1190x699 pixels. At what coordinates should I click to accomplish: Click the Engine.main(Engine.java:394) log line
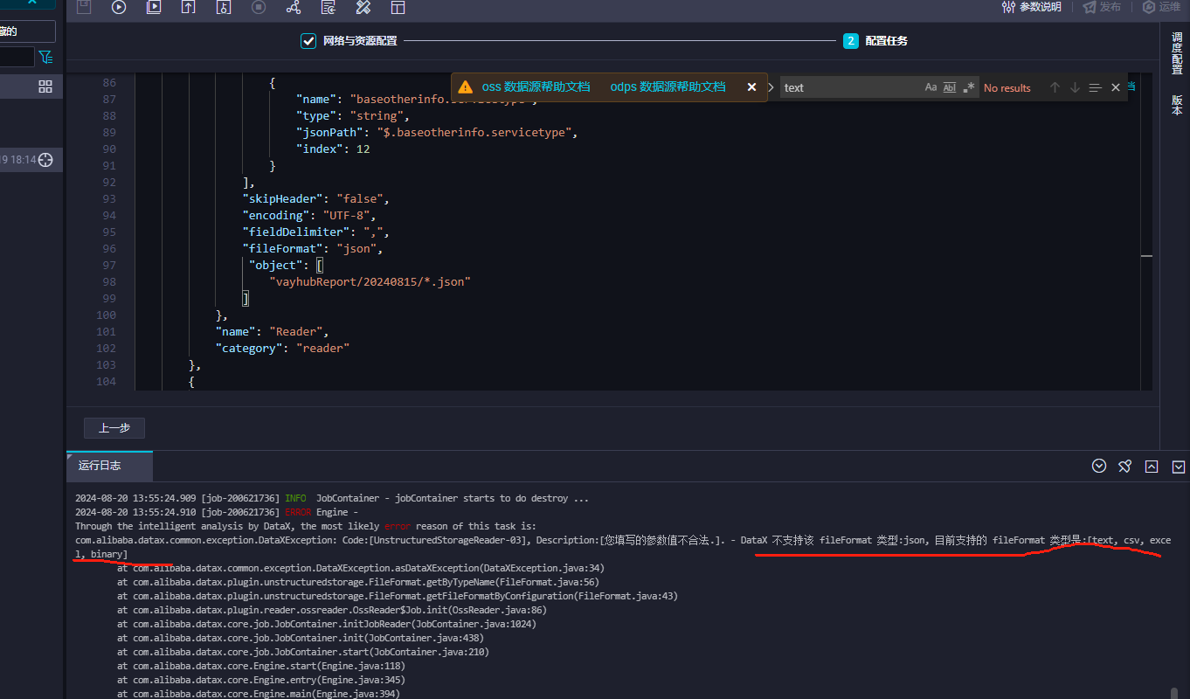pos(259,694)
